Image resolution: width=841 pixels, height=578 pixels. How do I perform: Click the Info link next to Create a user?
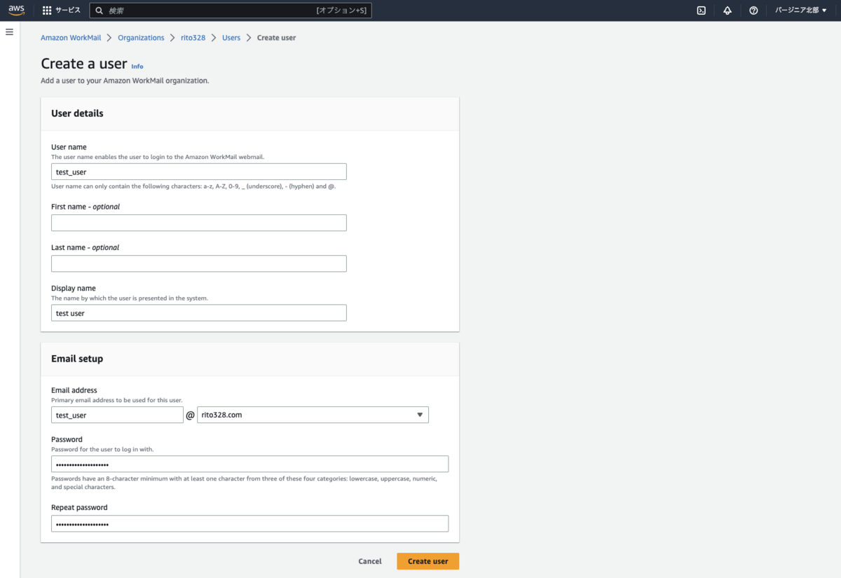[x=137, y=66]
